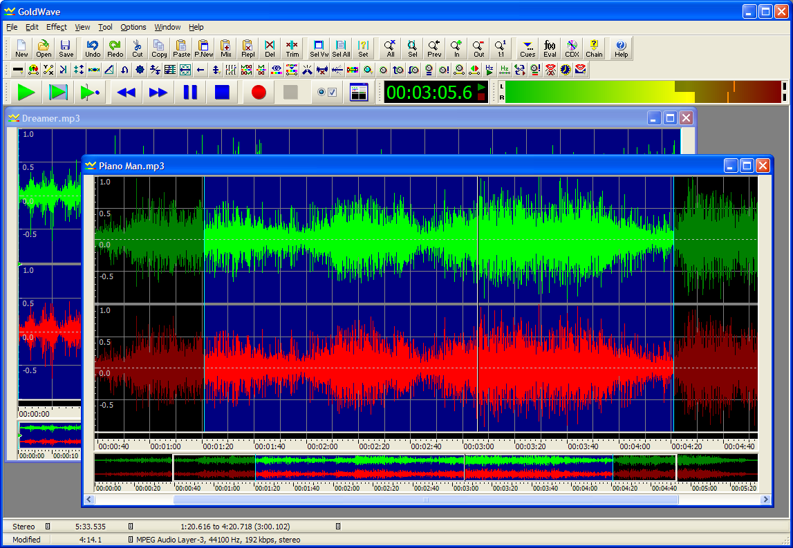This screenshot has height=548, width=793.
Task: Click the Undo button
Action: [x=93, y=48]
